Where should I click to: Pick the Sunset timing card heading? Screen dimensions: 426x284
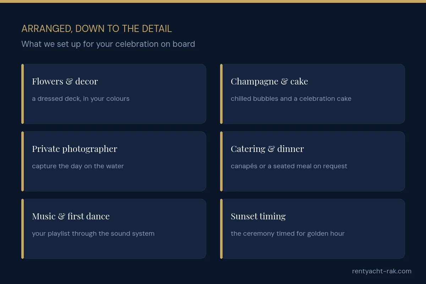pyautogui.click(x=258, y=216)
